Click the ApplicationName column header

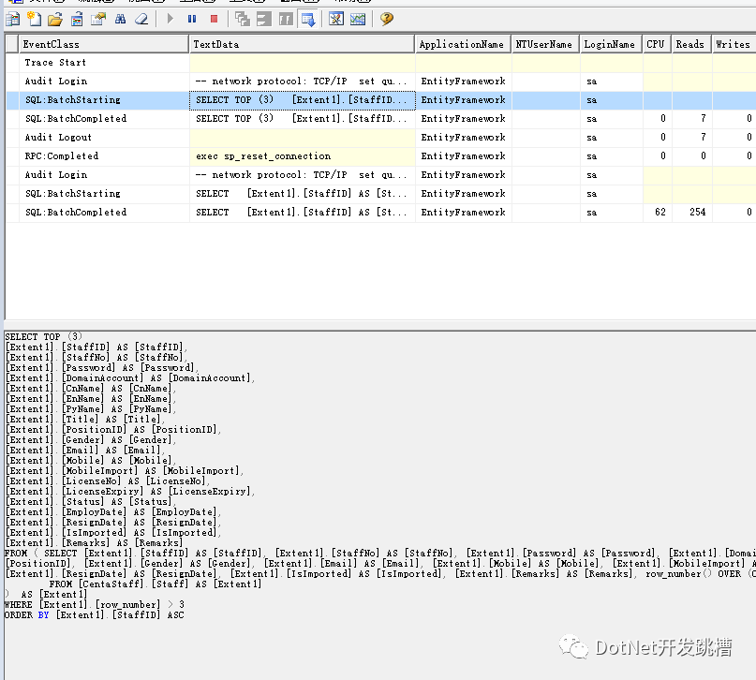pyautogui.click(x=463, y=44)
